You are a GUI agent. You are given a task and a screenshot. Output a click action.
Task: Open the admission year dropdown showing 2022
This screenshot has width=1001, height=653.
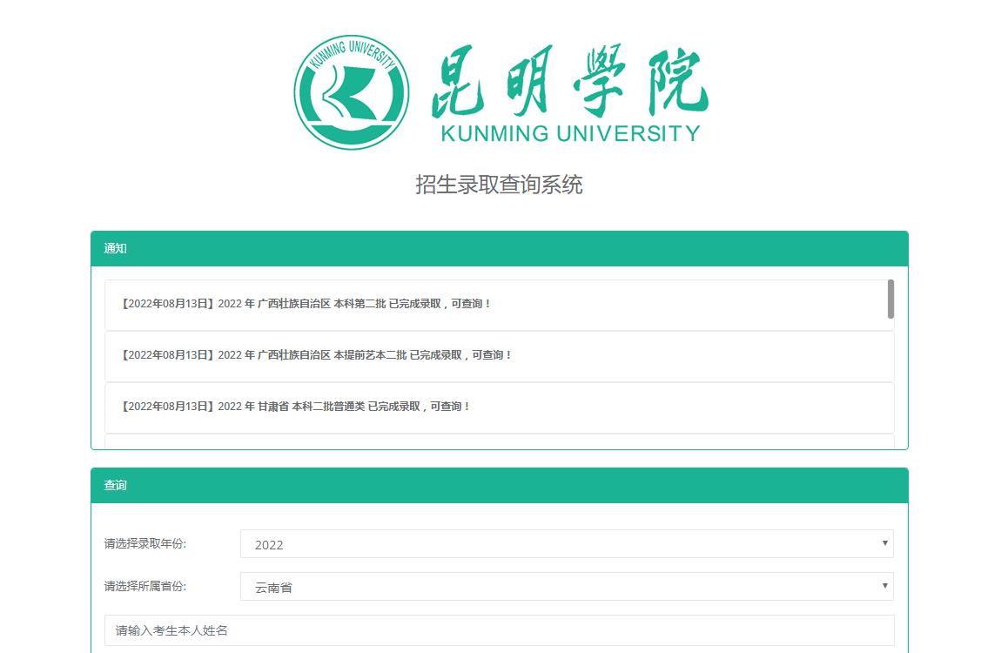pos(567,544)
